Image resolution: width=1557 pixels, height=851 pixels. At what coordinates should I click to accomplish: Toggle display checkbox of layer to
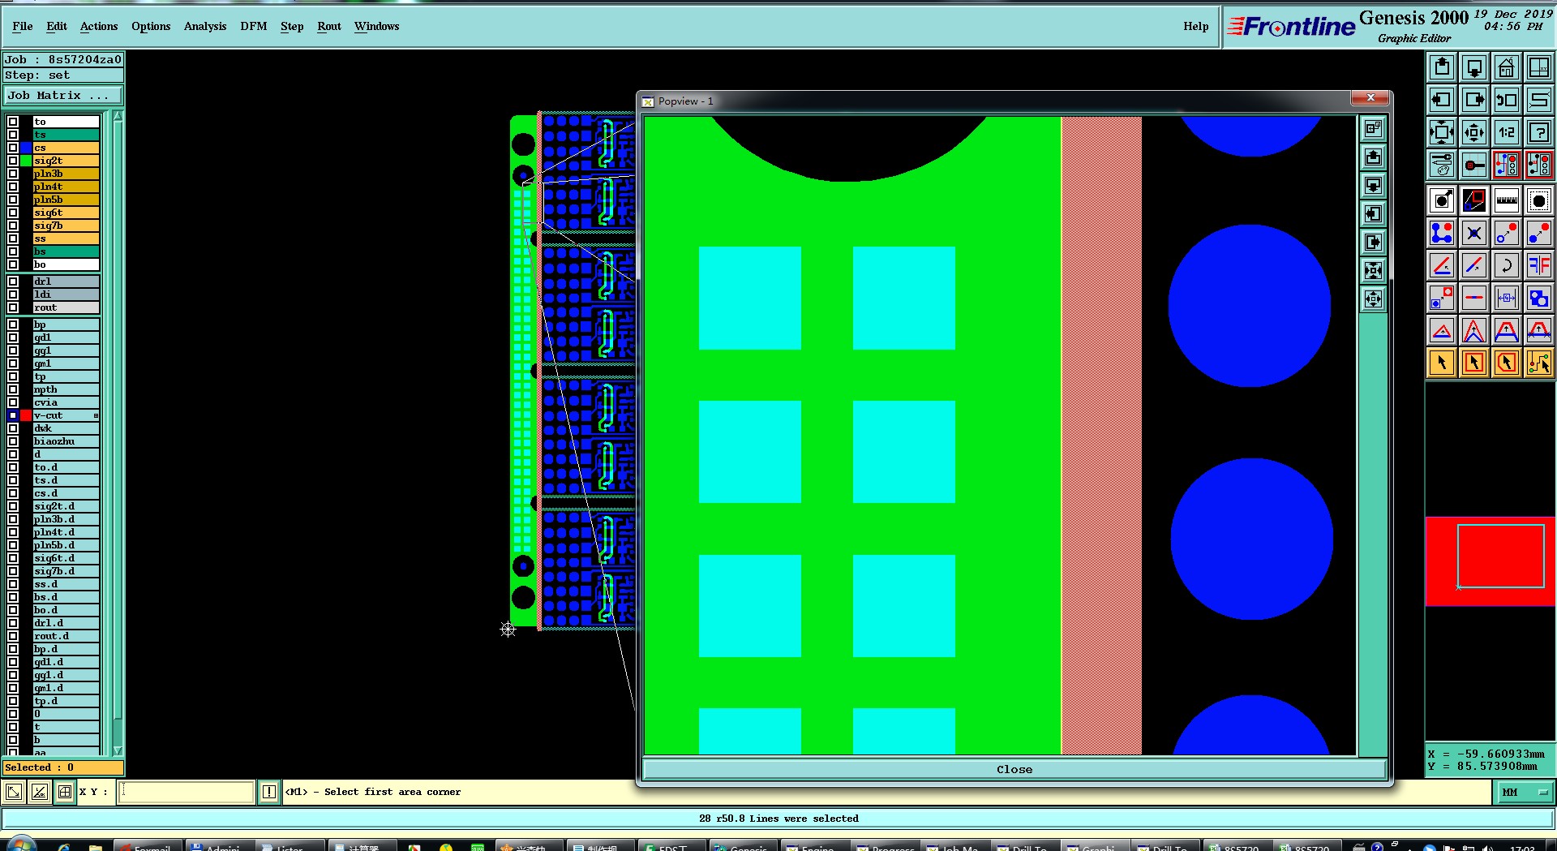tap(13, 122)
